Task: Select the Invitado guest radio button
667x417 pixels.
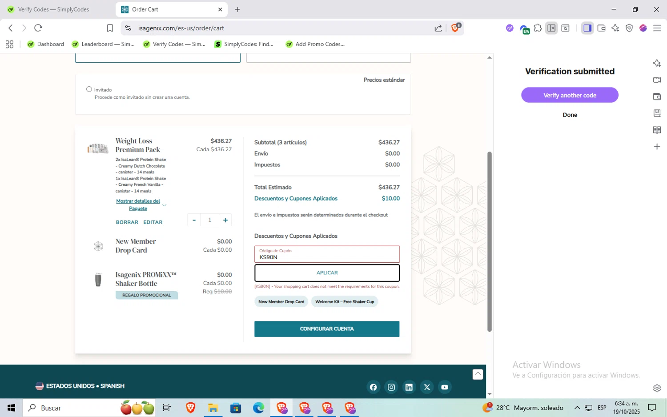Action: coord(89,89)
